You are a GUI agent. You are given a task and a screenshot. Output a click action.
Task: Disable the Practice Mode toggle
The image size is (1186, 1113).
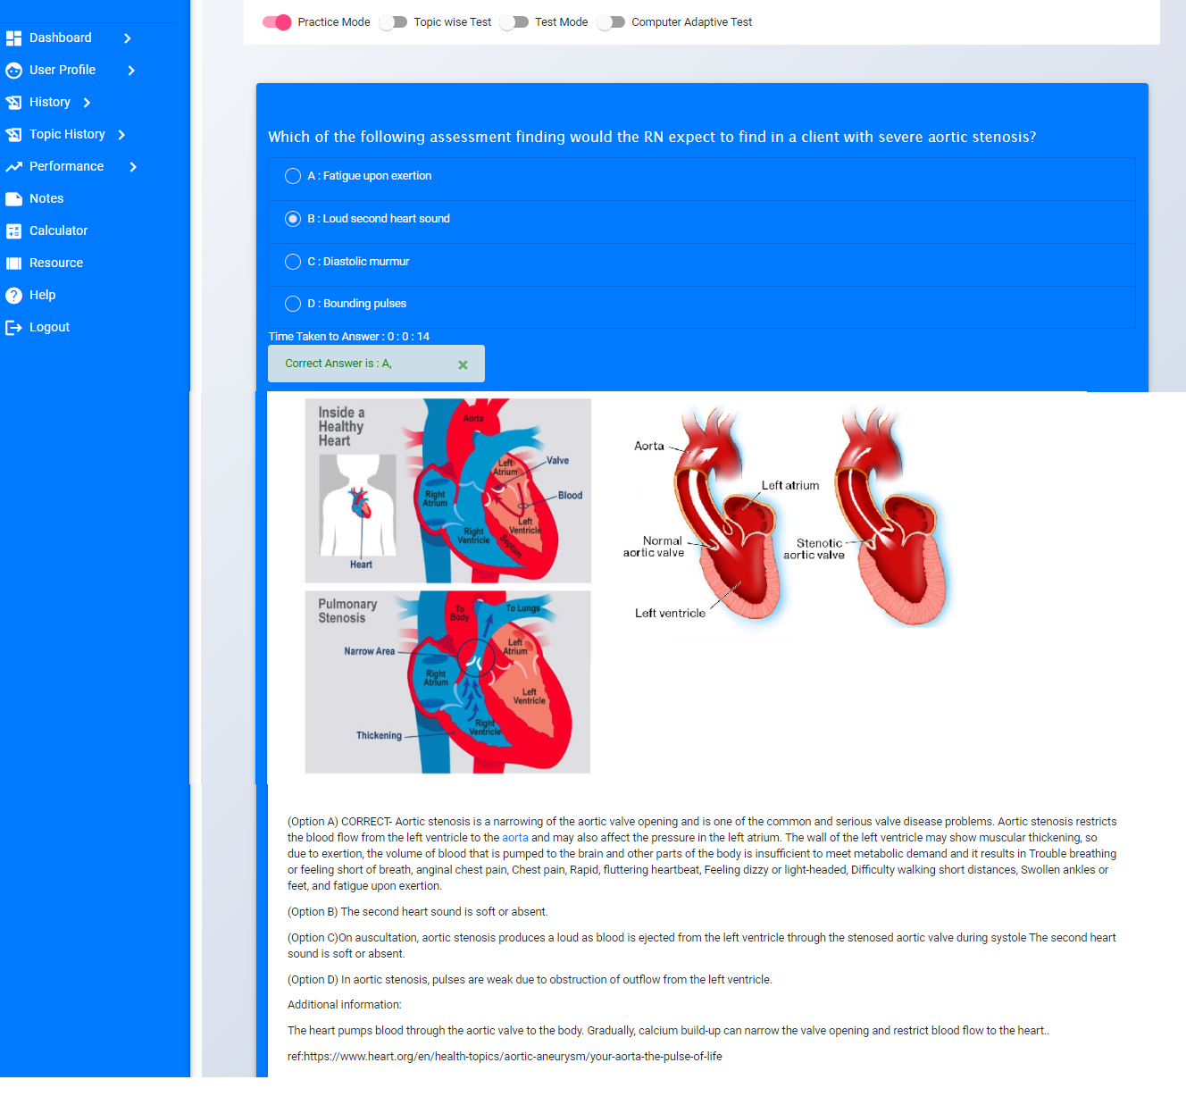tap(277, 22)
